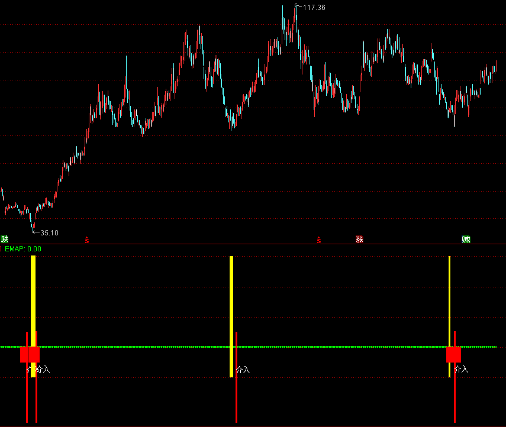Click the green 减 marker icon

(466, 240)
